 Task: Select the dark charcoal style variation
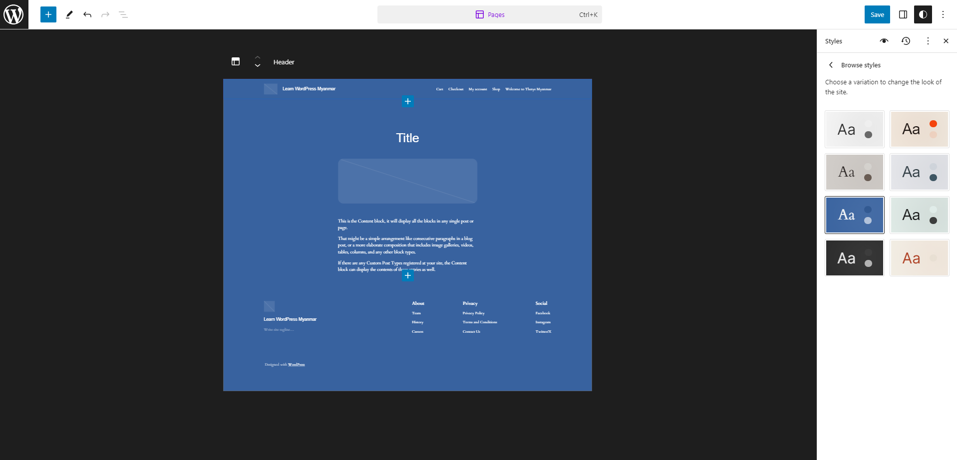pos(854,258)
